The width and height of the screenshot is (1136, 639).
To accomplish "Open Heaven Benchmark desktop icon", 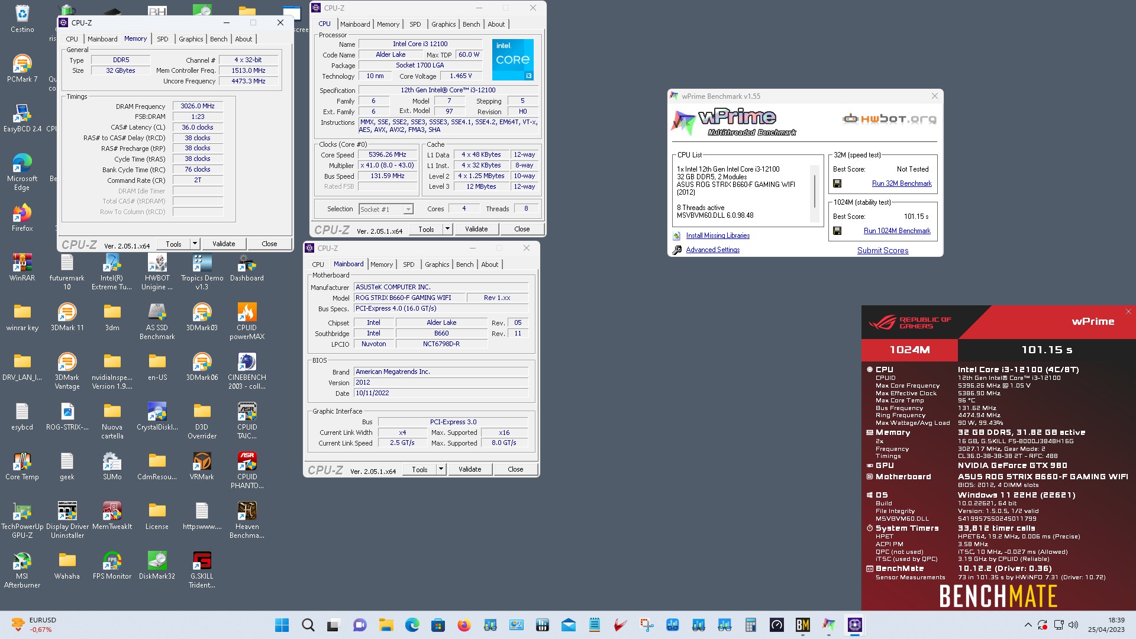I will (x=247, y=520).
